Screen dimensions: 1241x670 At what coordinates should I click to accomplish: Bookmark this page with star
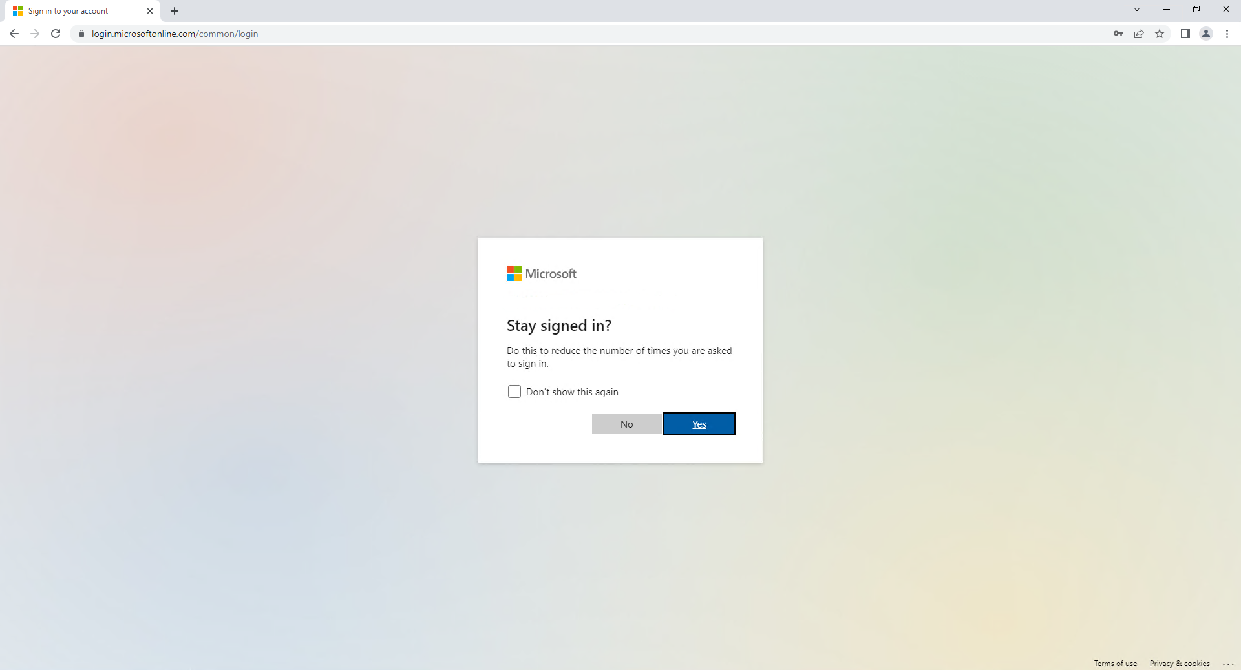pos(1160,34)
